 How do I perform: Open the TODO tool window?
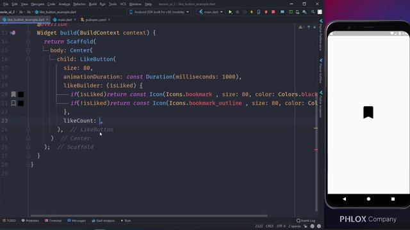[x=9, y=220]
